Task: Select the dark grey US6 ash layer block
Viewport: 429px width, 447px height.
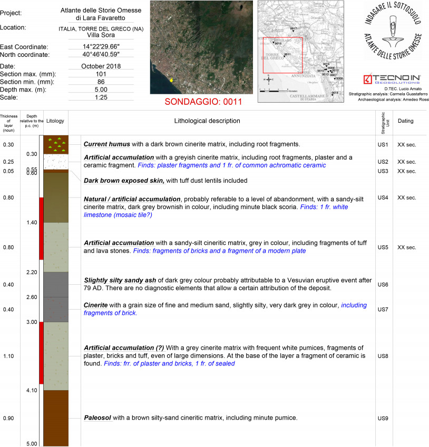Action: (55, 284)
